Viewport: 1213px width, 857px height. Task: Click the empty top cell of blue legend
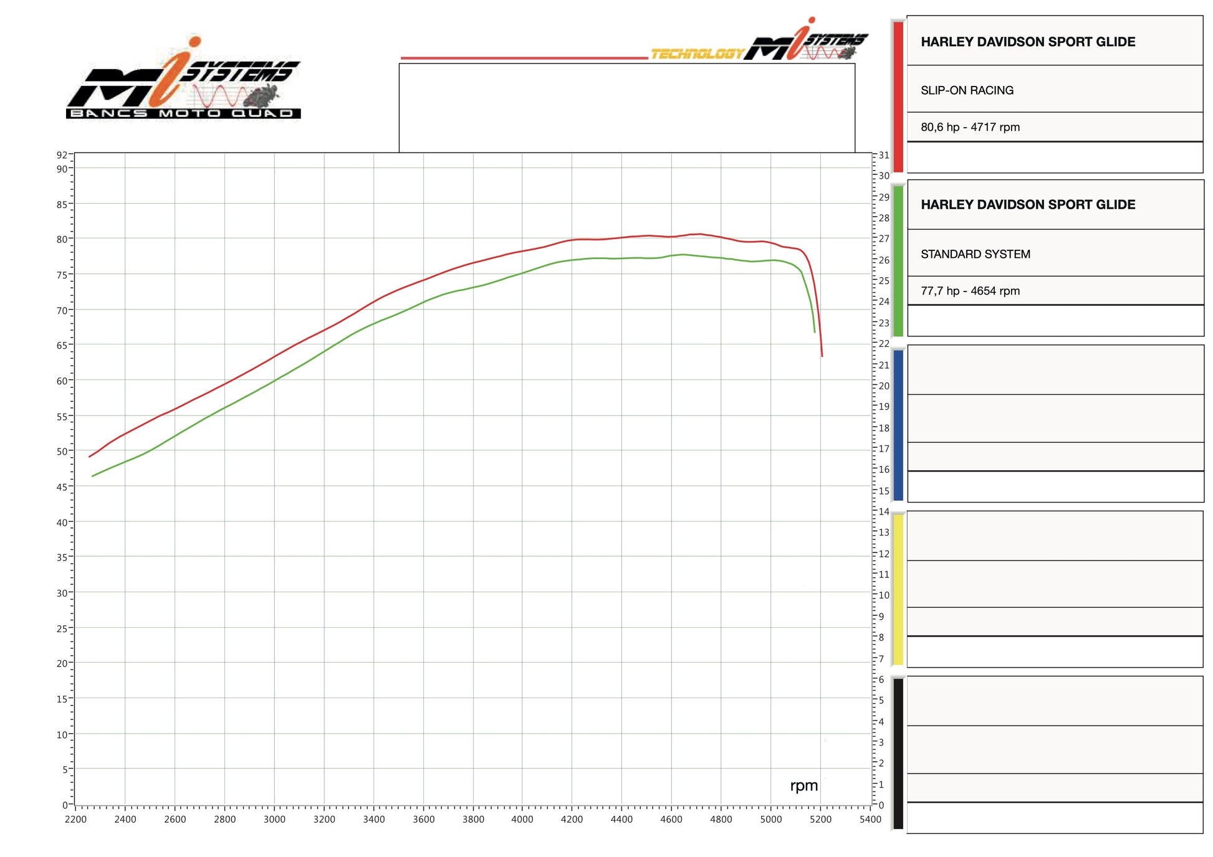[x=1055, y=369]
